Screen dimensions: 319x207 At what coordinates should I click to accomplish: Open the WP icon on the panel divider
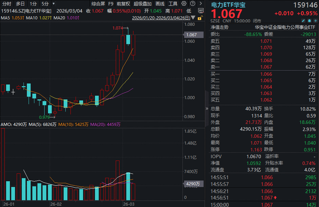(201, 11)
